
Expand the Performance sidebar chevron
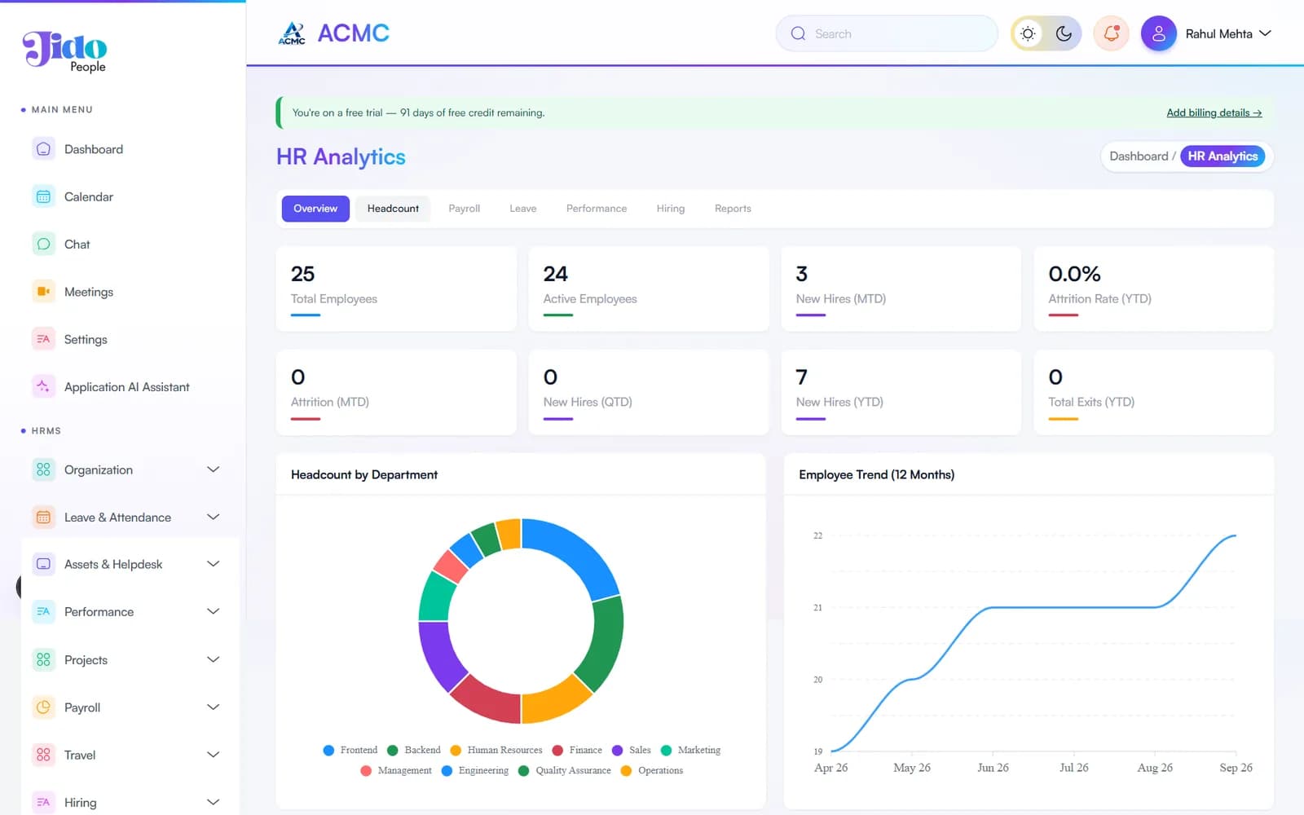coord(214,611)
